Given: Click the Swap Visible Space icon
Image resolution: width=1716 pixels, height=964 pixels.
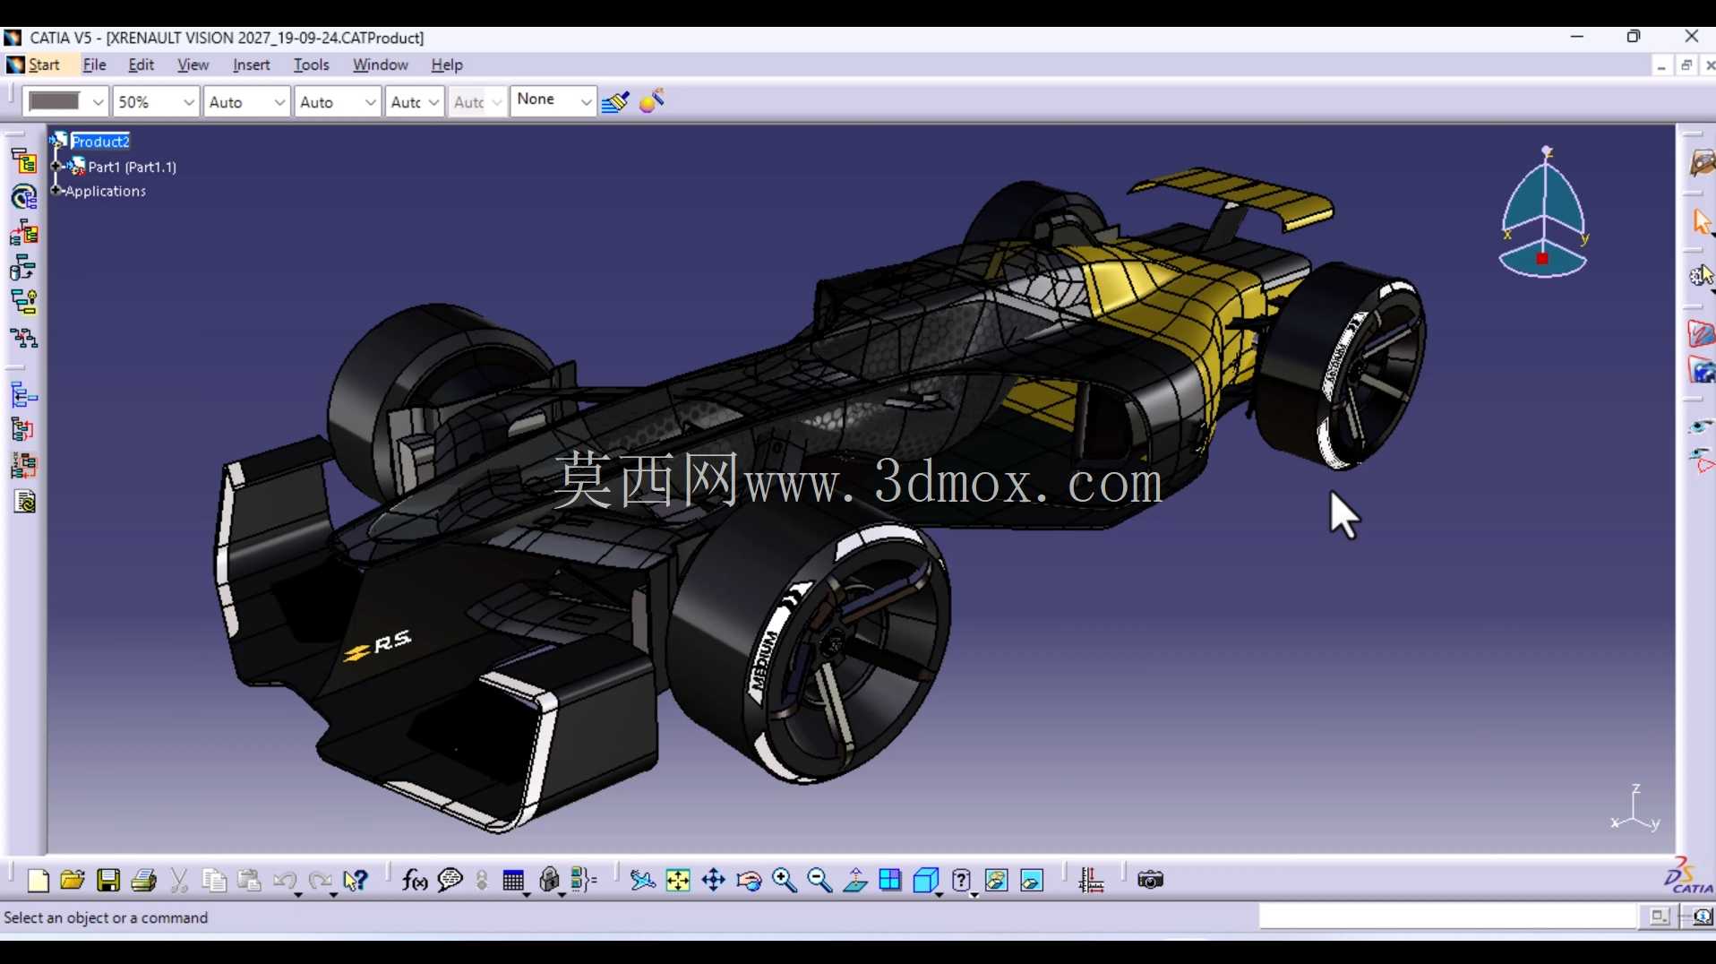Looking at the screenshot, I should [1032, 881].
